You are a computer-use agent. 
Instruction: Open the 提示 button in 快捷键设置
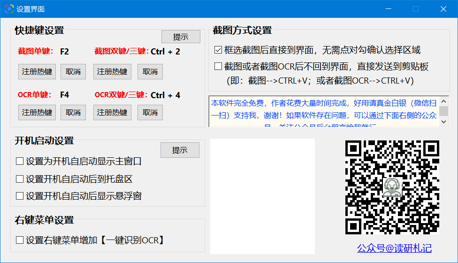181,37
